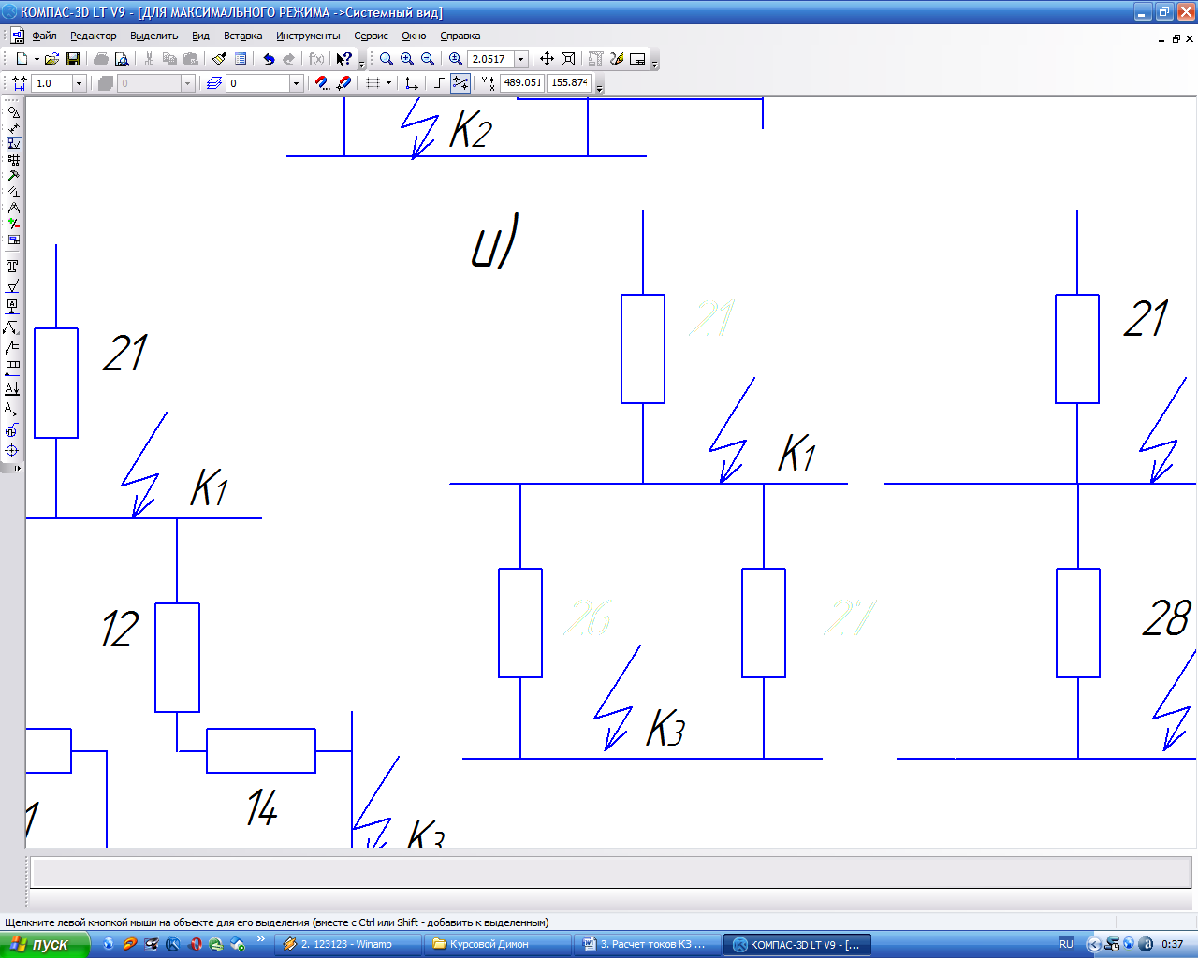This screenshot has width=1198, height=958.
Task: Click the New document icon
Action: coord(22,59)
